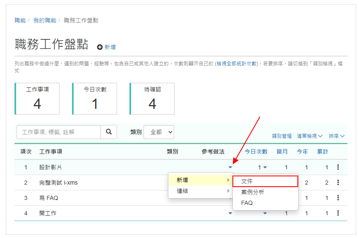Viewport: 359px width, 238px height.
Task: Open the 排序 dropdown
Action: (337, 136)
